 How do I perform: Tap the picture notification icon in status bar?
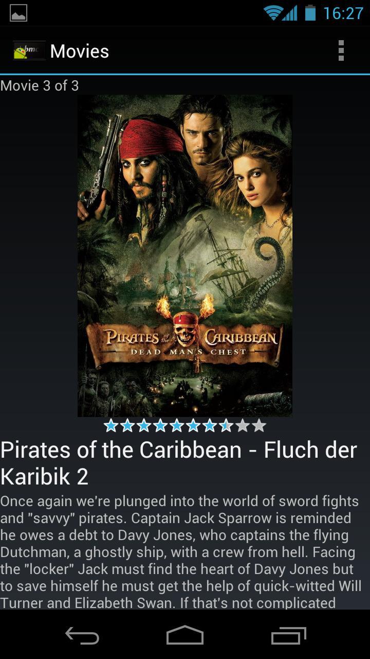tap(18, 13)
